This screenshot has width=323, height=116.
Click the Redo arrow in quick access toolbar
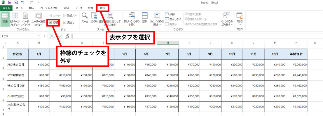[x=31, y=2]
